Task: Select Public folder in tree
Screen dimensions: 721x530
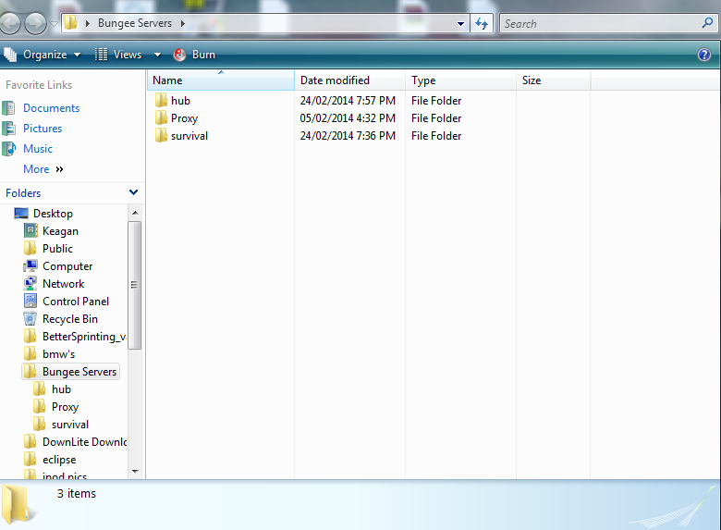Action: 57,249
